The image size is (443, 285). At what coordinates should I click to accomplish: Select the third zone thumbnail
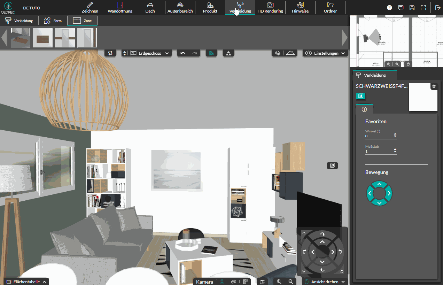tap(65, 38)
